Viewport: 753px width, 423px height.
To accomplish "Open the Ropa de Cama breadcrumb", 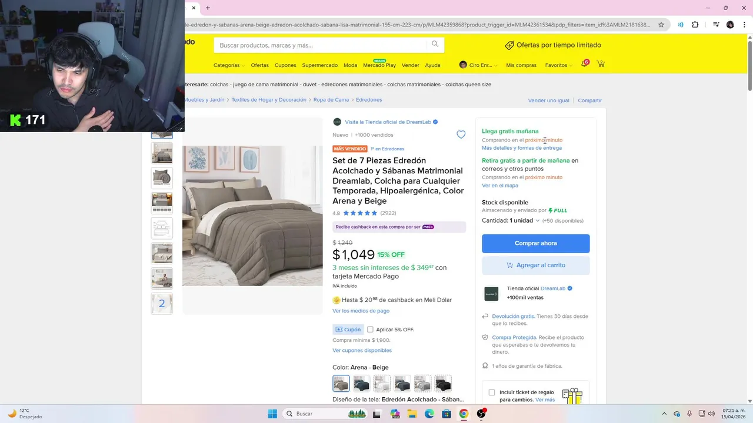I will (x=331, y=100).
